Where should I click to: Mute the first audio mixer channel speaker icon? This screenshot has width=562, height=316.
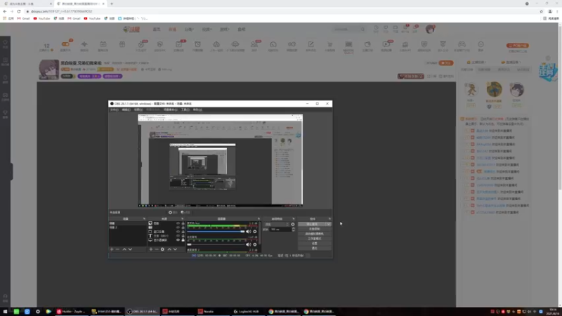(248, 232)
